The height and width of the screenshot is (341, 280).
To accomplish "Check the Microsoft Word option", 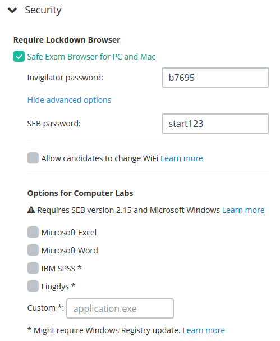I will [x=33, y=250].
